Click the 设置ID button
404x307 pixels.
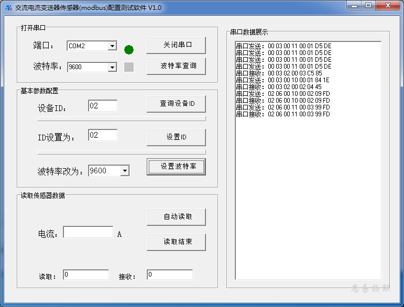176,137
